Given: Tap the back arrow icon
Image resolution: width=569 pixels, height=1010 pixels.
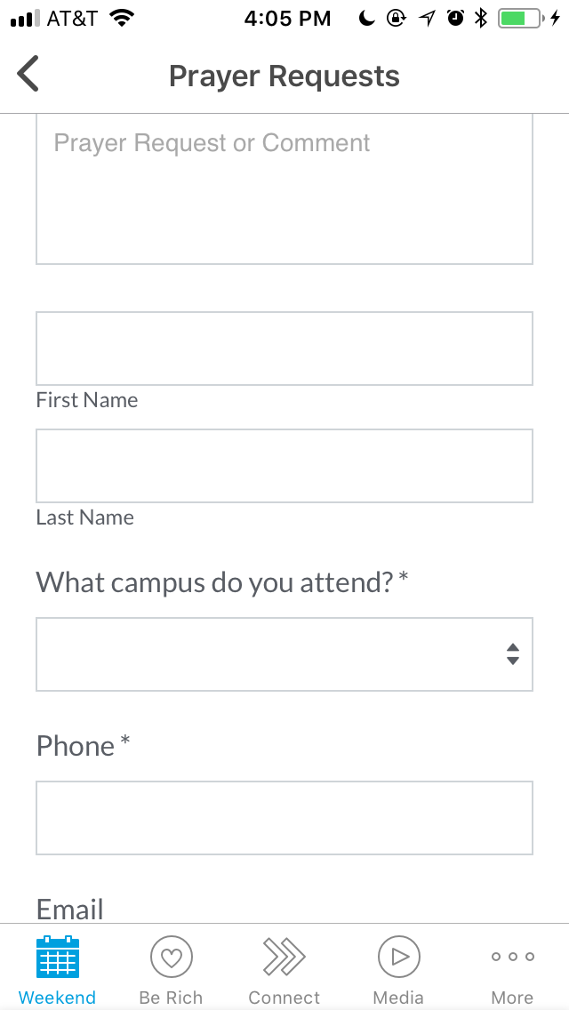Looking at the screenshot, I should click(28, 74).
